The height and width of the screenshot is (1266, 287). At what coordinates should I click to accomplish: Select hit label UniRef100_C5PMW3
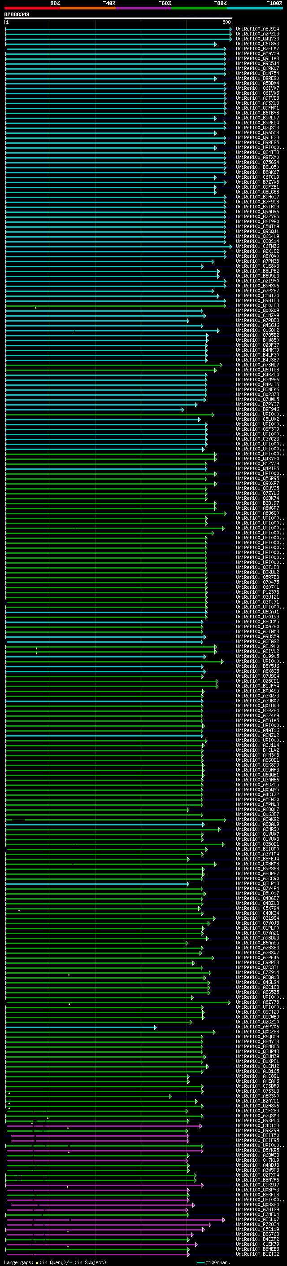257,804
